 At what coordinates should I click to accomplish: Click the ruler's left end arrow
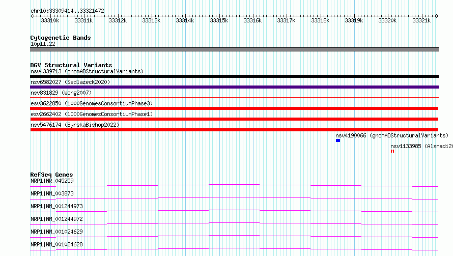(32, 16)
